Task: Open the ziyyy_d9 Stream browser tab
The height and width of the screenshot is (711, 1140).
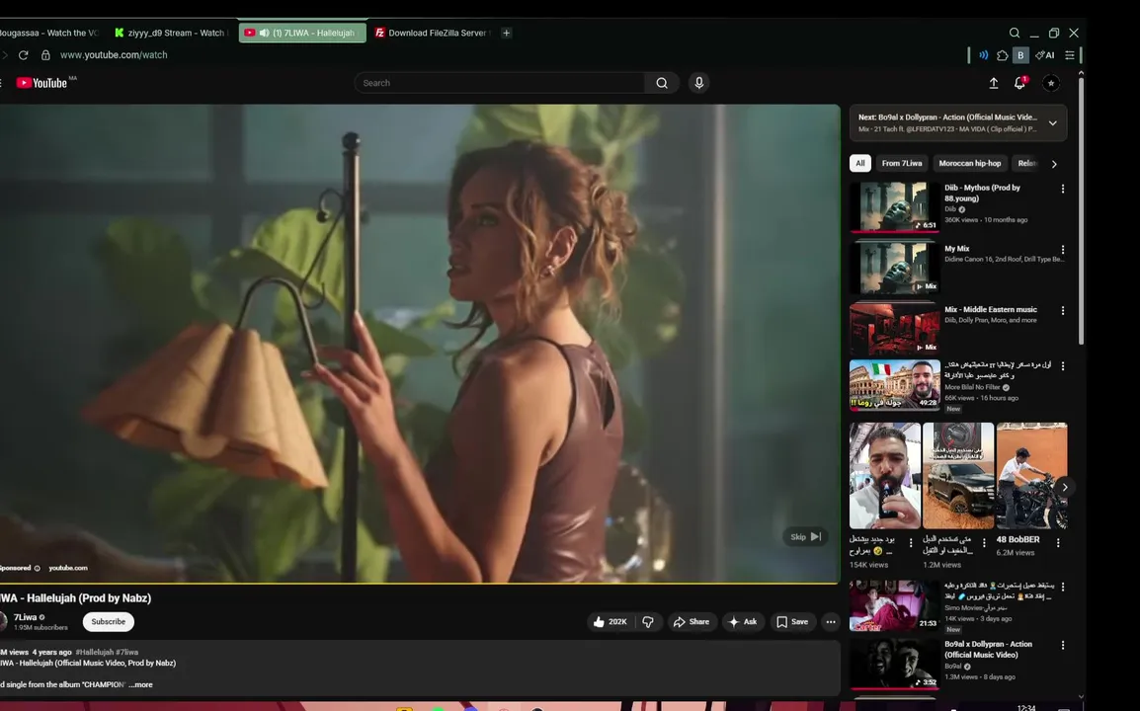Action: point(172,33)
